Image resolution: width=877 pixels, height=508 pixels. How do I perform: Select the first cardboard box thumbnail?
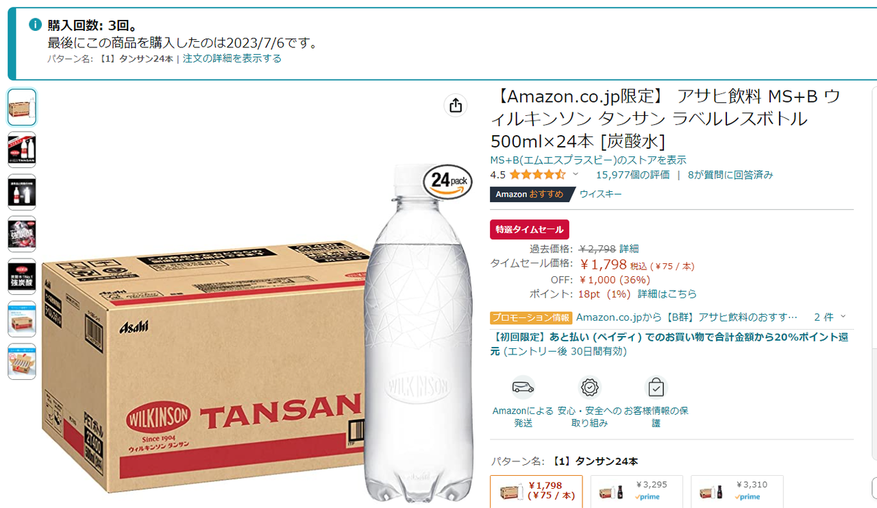[22, 107]
